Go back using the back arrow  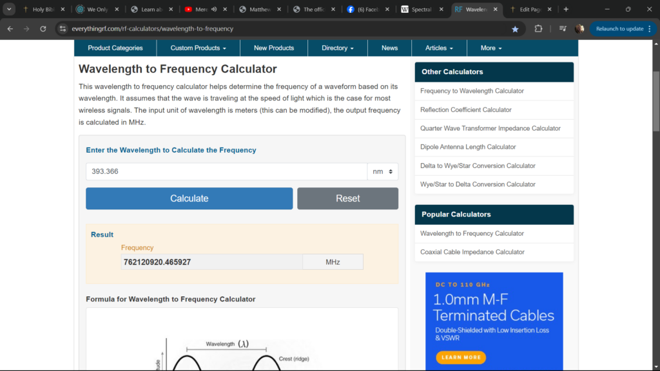click(x=10, y=29)
